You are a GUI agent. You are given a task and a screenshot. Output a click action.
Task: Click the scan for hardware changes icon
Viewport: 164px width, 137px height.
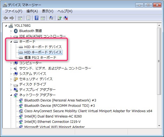click(51, 18)
